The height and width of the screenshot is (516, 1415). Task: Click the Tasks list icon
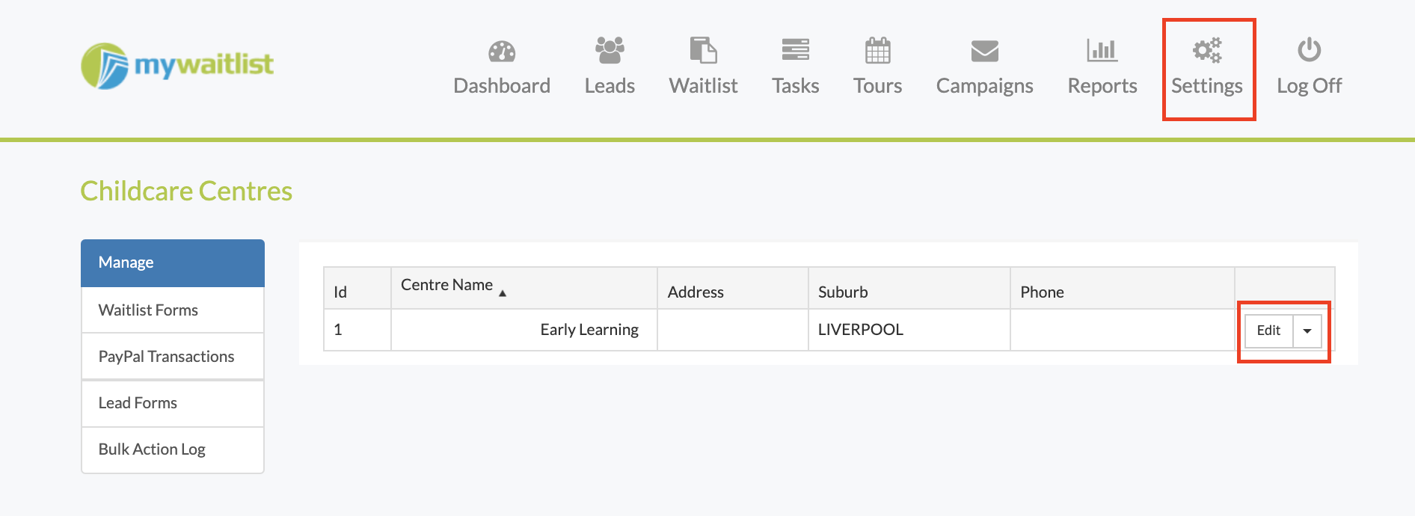click(x=795, y=49)
